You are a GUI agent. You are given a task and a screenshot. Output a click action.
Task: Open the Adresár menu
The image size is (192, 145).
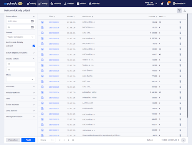69,3
